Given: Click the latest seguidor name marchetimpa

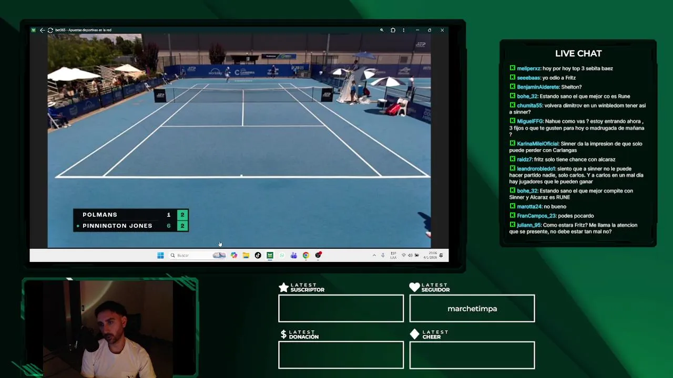Looking at the screenshot, I should point(472,309).
